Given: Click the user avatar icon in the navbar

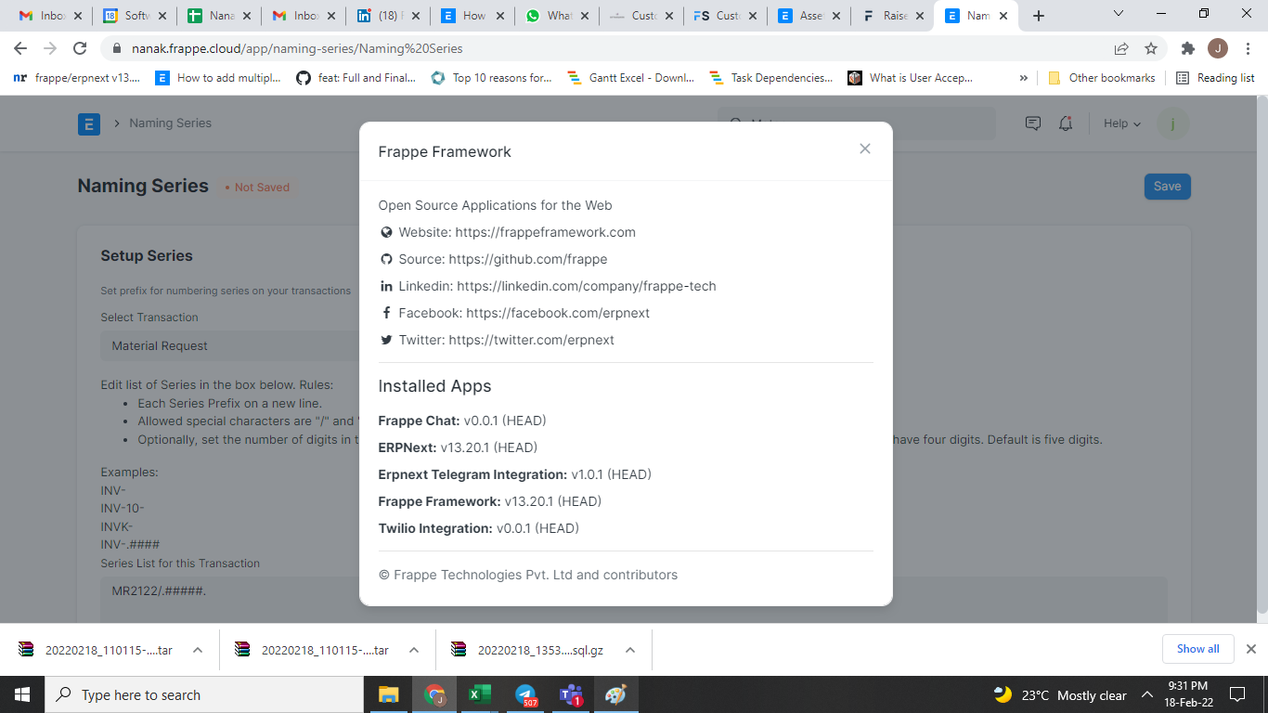Looking at the screenshot, I should click(x=1173, y=123).
